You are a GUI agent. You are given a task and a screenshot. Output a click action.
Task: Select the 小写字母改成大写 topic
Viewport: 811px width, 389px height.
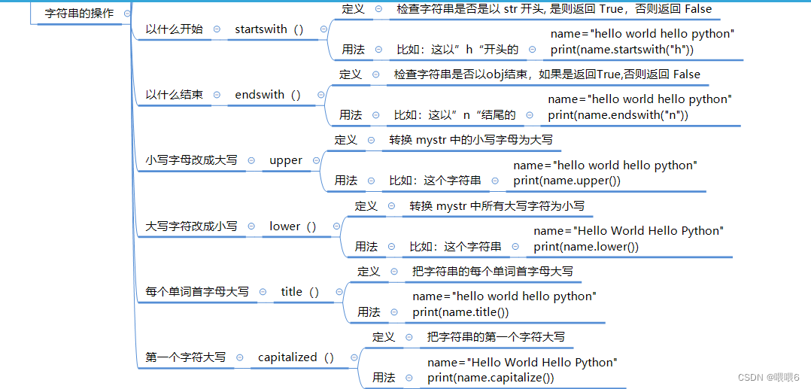pos(191,161)
